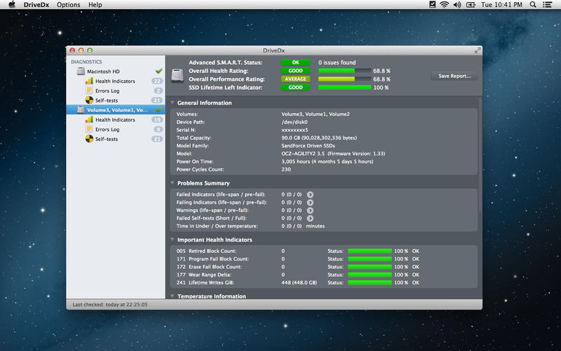Click the Save Report button
Screen dimensions: 561x351
tap(454, 76)
